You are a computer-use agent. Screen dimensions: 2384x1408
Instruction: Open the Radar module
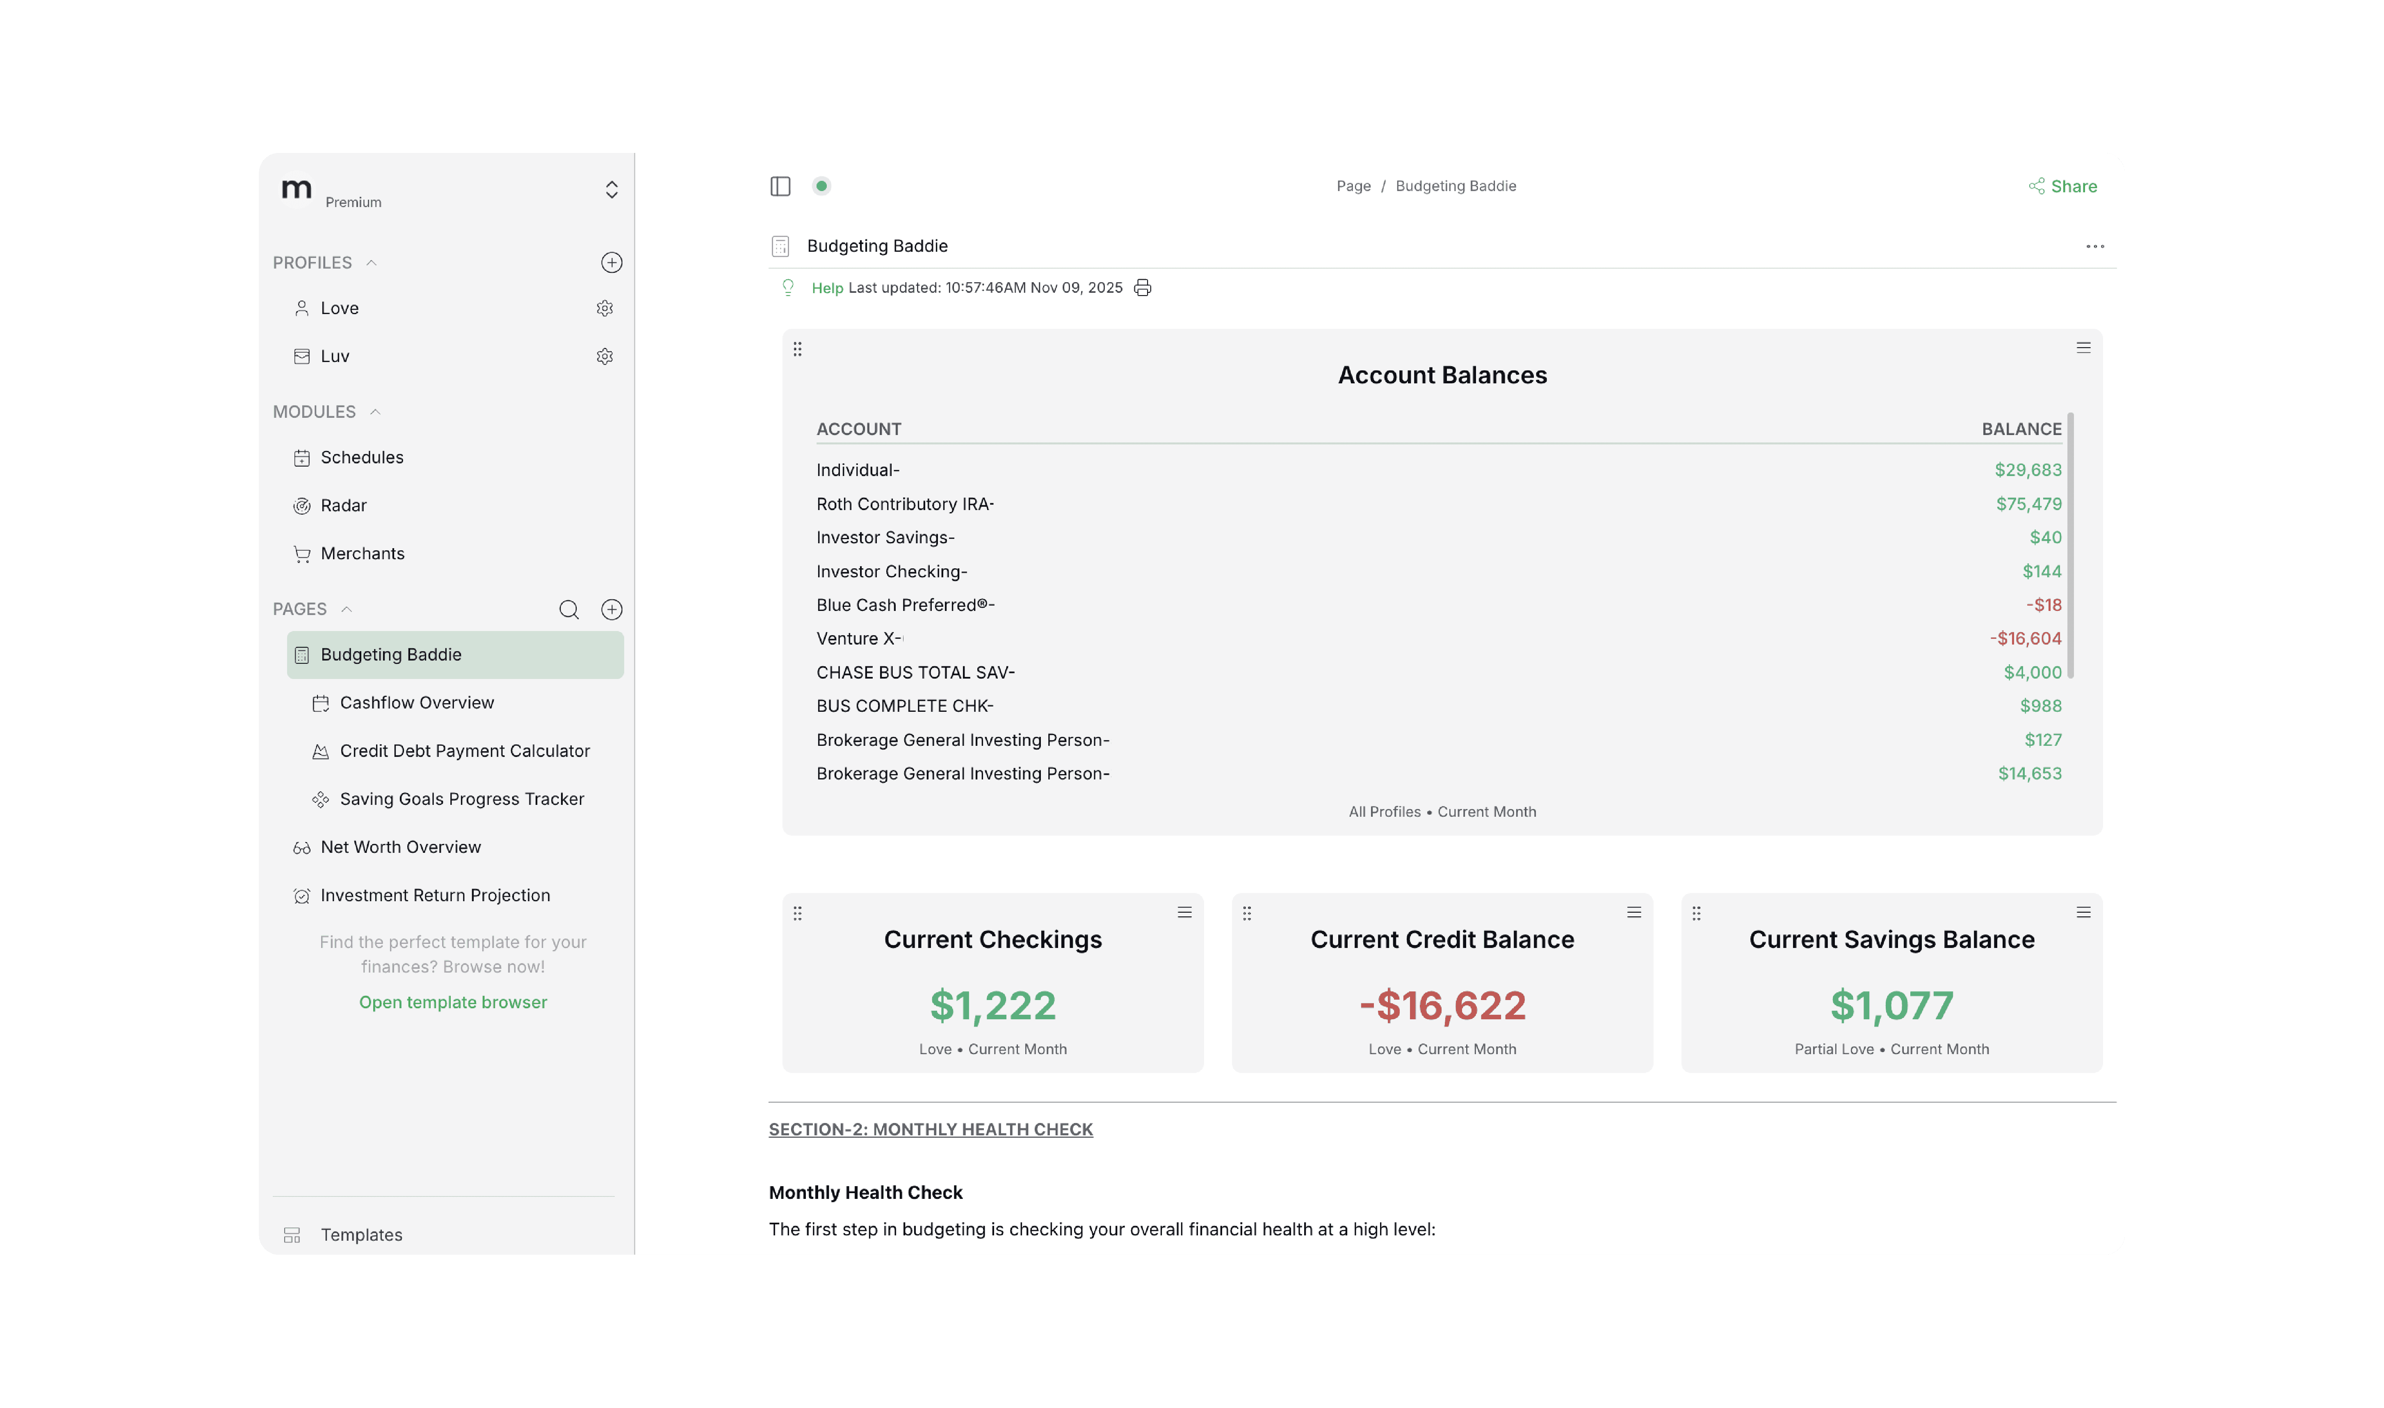tap(344, 506)
